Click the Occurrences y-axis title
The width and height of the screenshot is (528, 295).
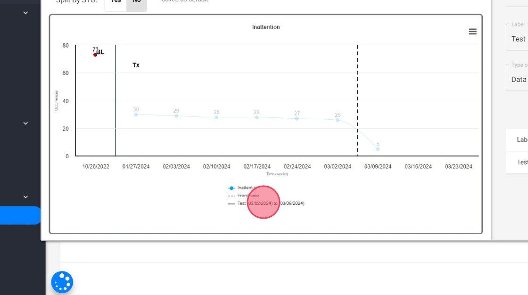click(x=56, y=100)
